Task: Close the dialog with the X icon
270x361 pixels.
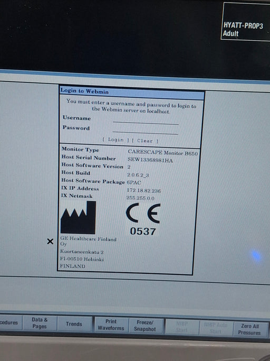Action: point(50,241)
